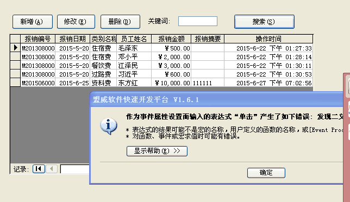
Task: Click the record number input box
Action: [x=75, y=169]
